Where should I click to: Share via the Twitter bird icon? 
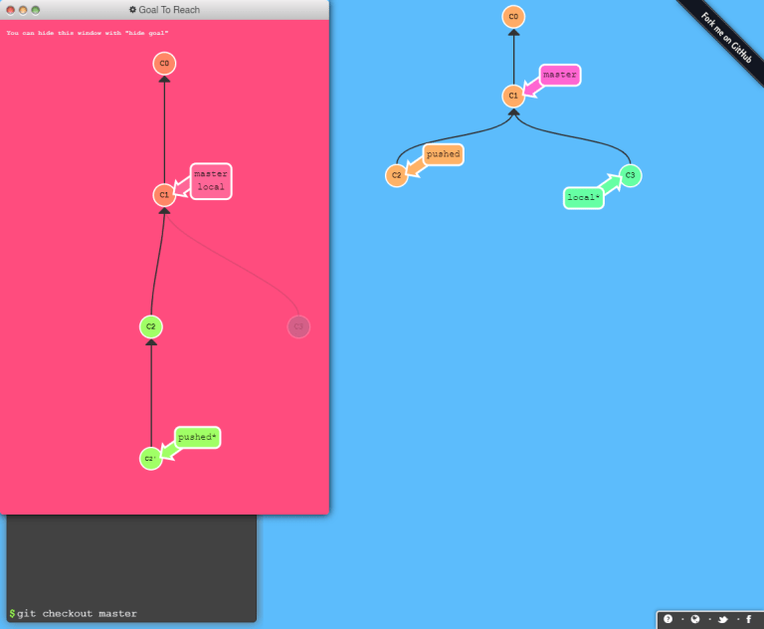tap(722, 619)
